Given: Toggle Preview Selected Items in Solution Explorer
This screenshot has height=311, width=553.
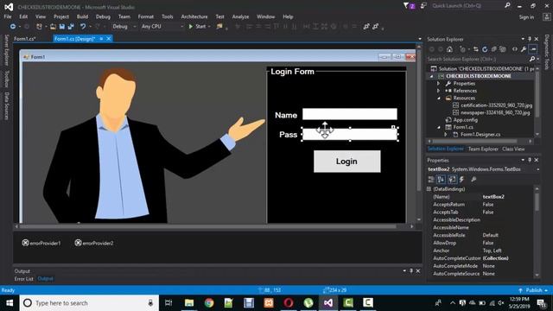Looking at the screenshot, I should (533, 49).
